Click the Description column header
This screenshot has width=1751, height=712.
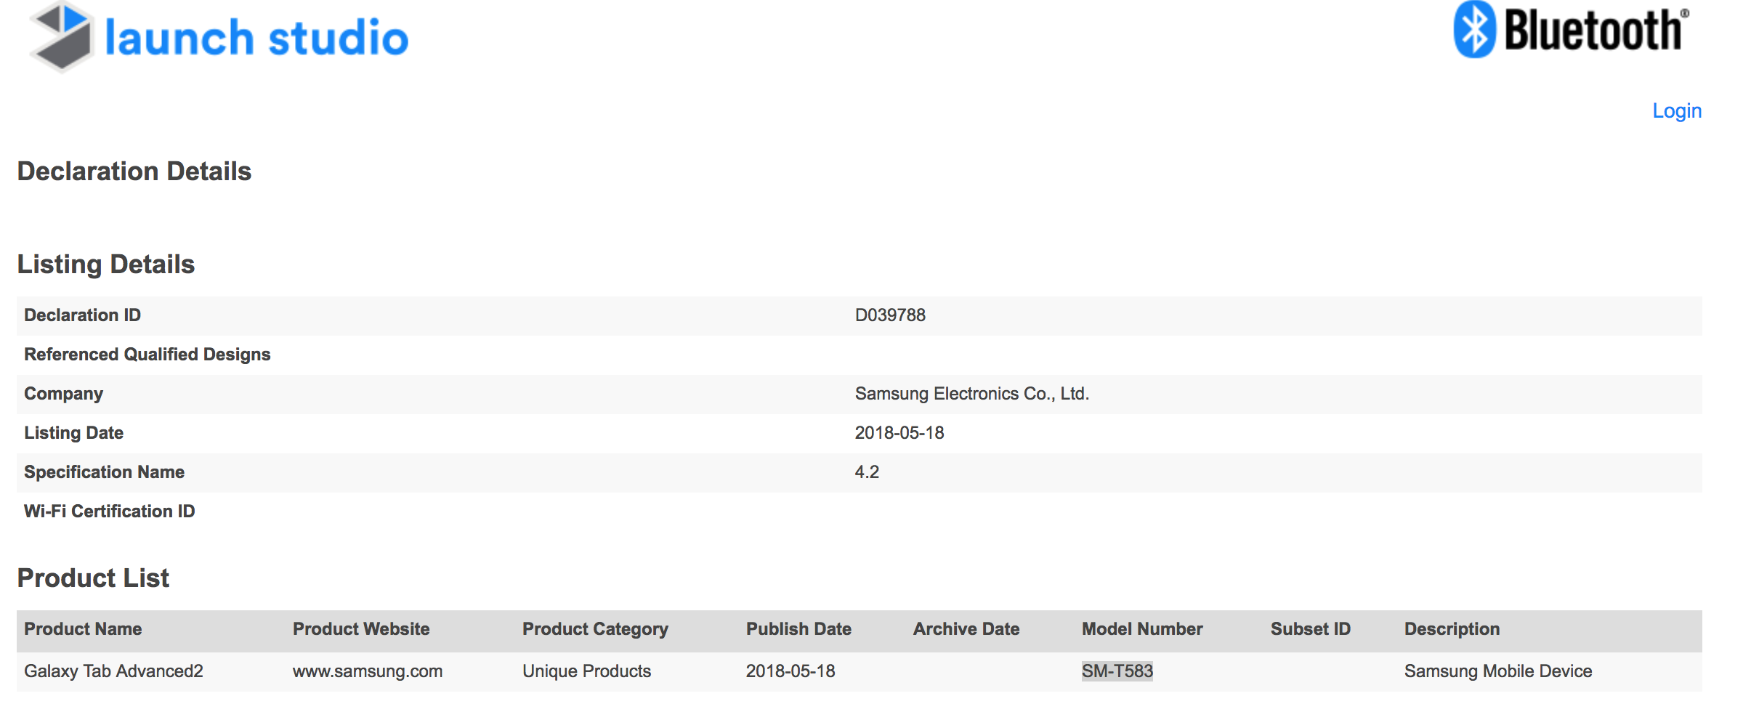pos(1452,629)
